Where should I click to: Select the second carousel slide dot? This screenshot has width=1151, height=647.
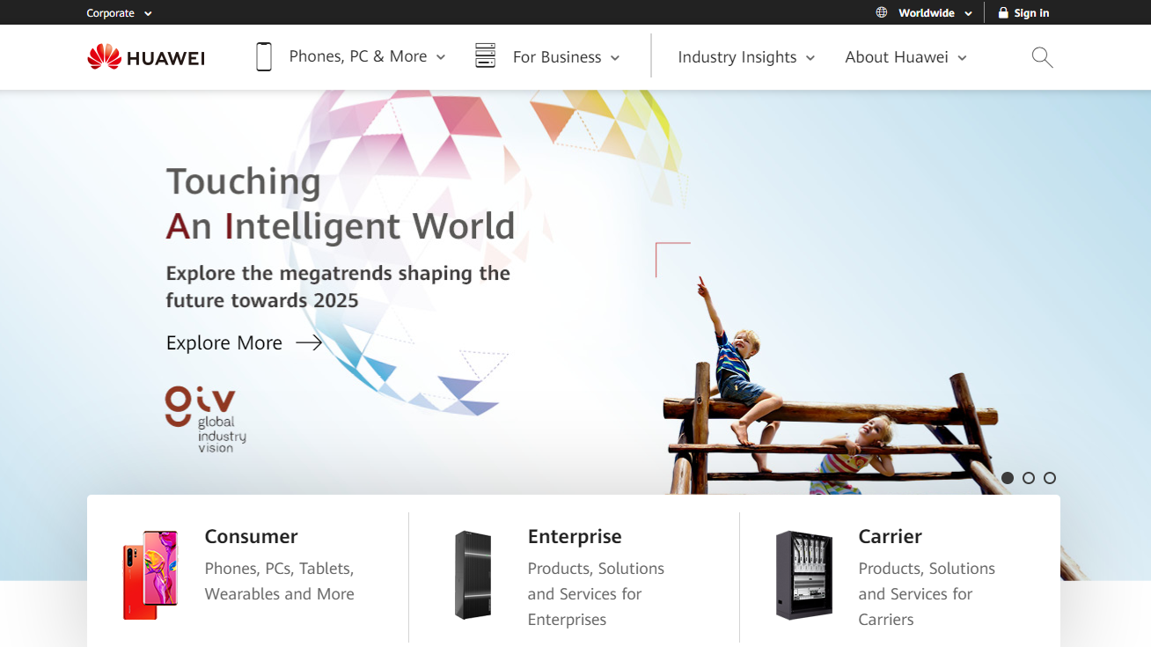(x=1029, y=478)
